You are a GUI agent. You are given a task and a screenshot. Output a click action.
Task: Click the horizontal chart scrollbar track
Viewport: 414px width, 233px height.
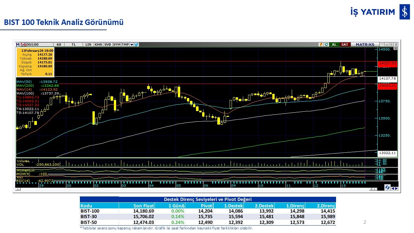coord(194,189)
